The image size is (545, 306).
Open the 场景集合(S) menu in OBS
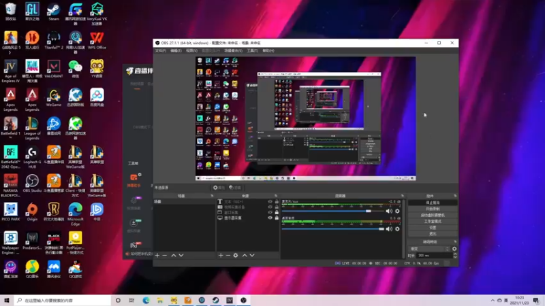[x=233, y=50]
